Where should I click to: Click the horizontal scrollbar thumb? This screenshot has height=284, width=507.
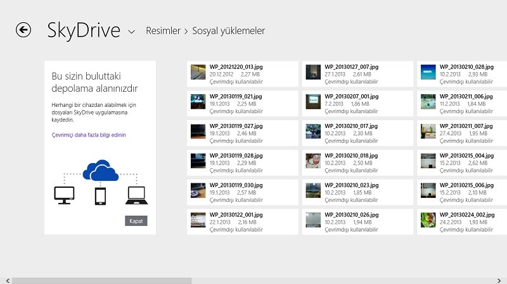[x=101, y=281]
